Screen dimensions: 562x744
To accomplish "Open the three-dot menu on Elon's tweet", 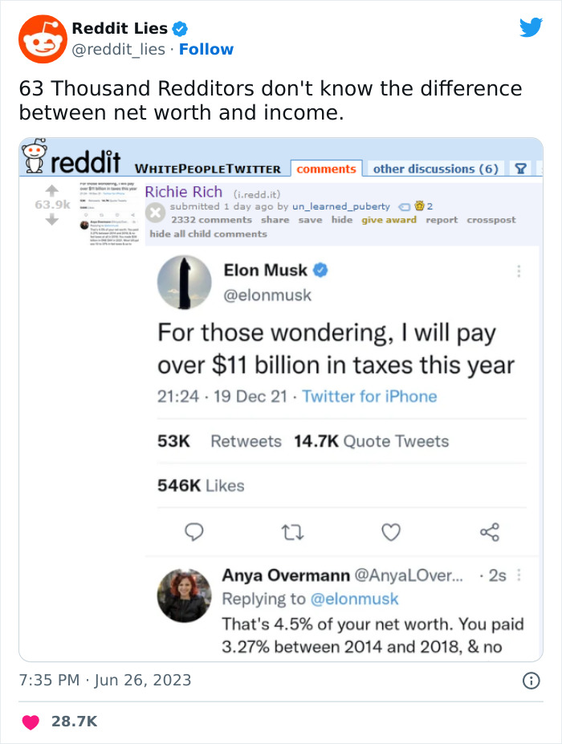I will click(519, 272).
